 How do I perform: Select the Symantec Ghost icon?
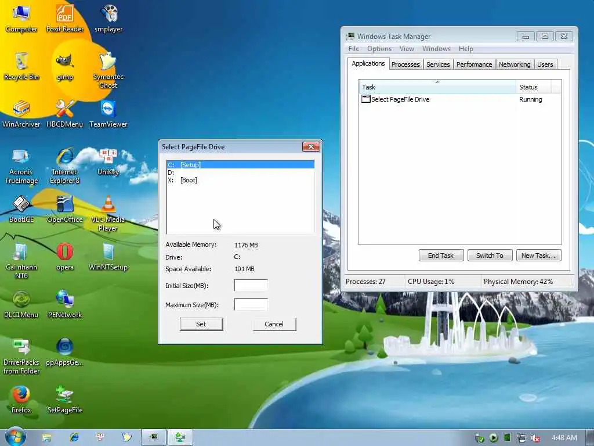tap(108, 70)
